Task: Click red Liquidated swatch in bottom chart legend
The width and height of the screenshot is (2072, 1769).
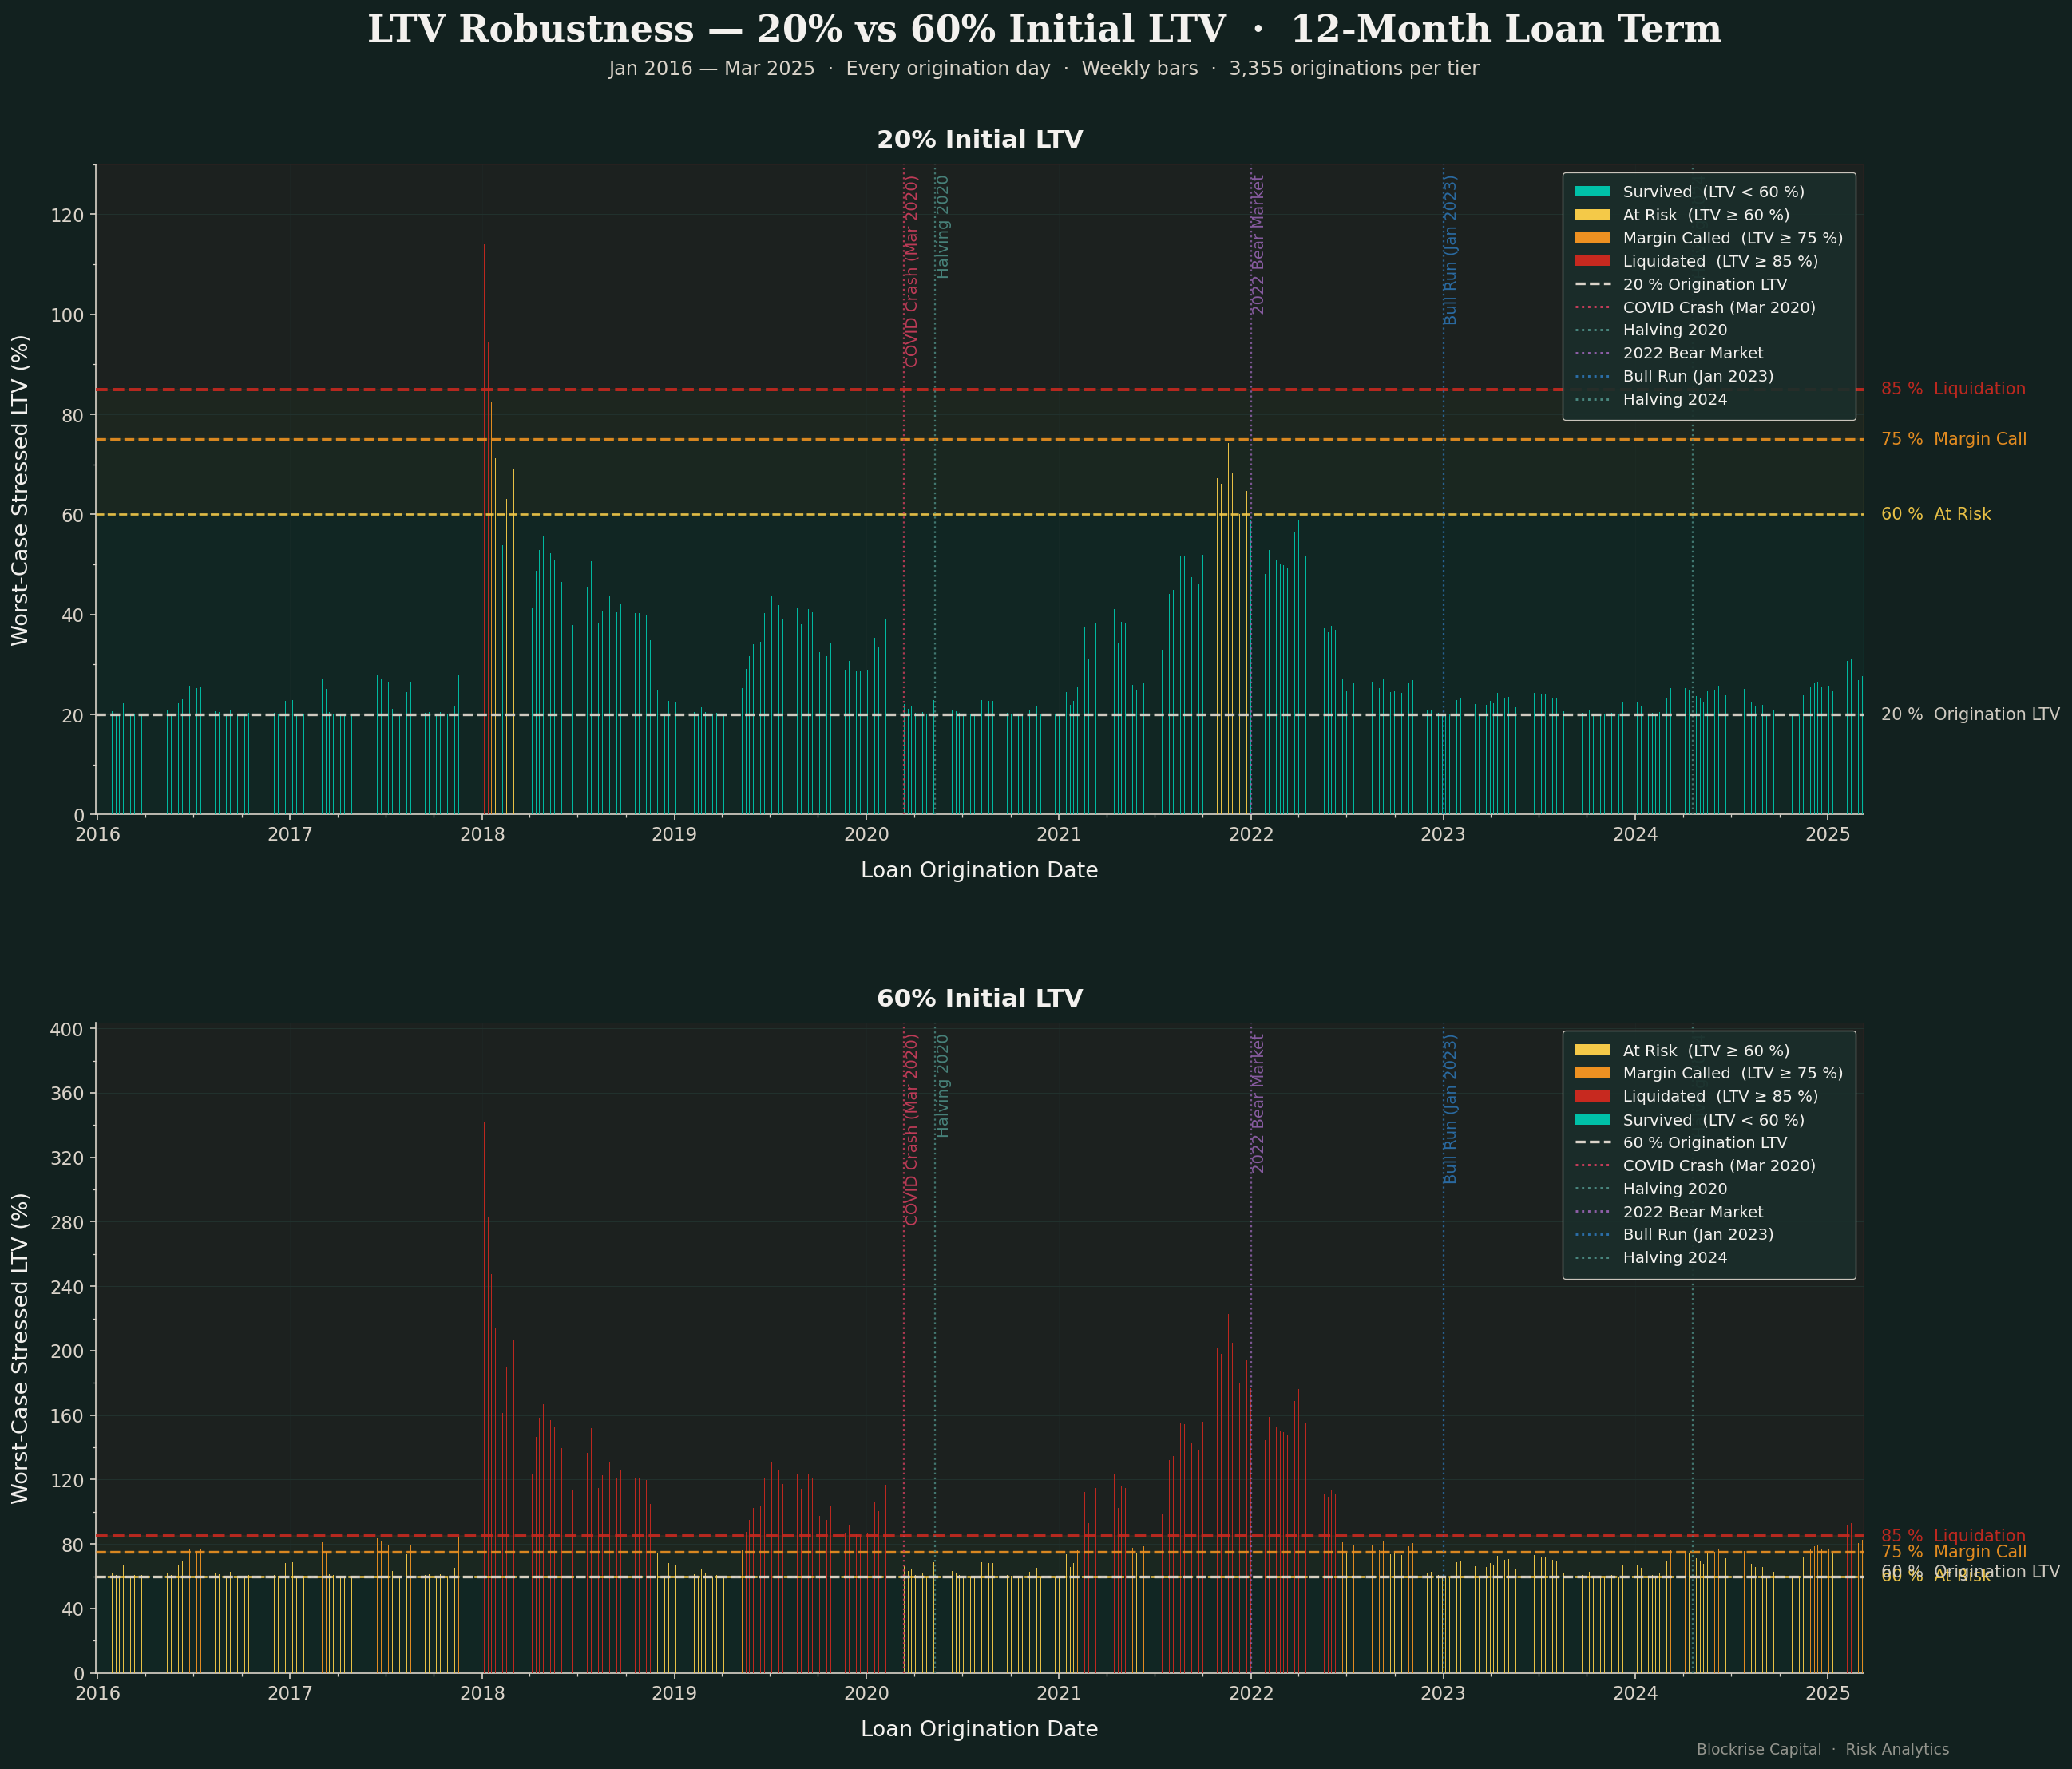Action: [x=1593, y=1097]
